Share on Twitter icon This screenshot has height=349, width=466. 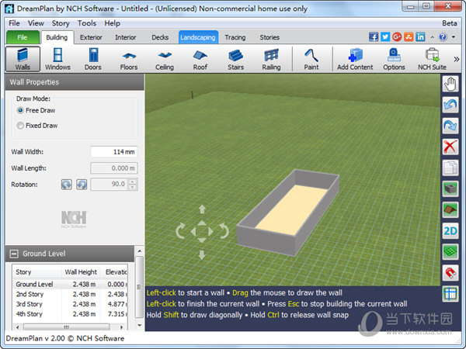[x=385, y=37]
